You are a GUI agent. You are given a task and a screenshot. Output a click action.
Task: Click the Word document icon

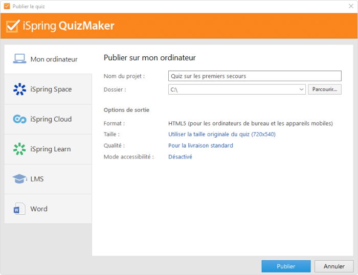pos(19,209)
